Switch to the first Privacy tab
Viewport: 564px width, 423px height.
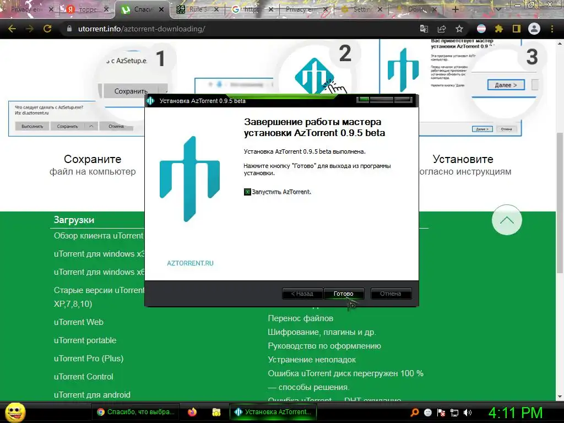pos(25,9)
